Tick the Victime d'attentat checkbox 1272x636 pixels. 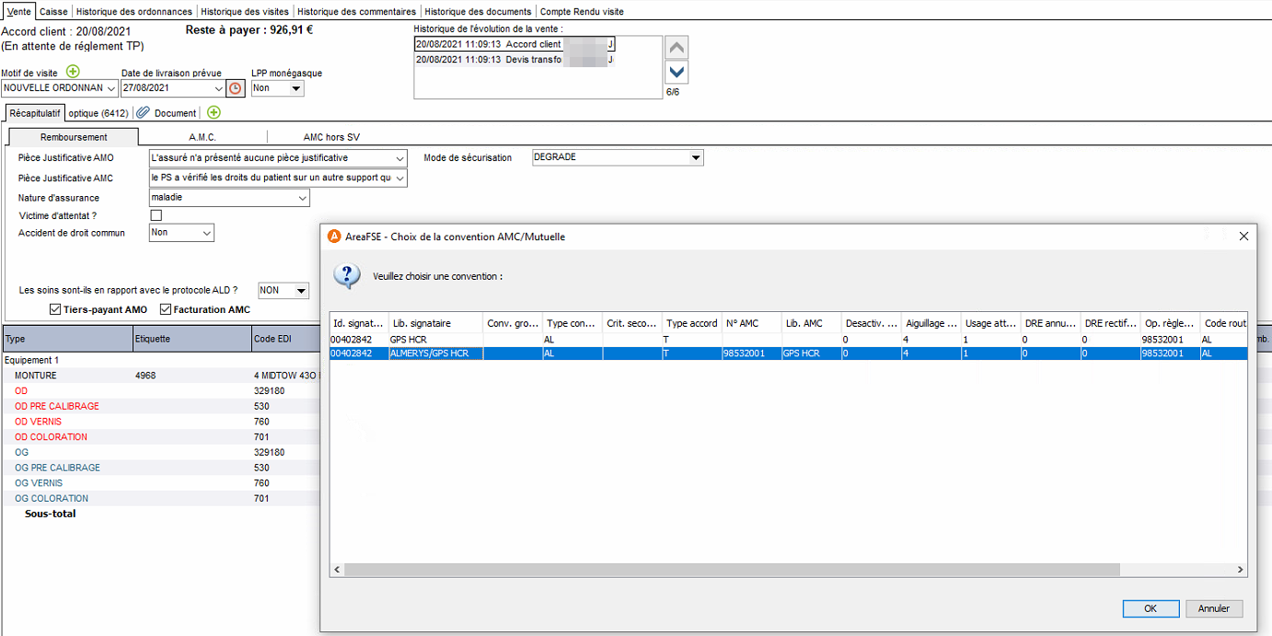(156, 215)
